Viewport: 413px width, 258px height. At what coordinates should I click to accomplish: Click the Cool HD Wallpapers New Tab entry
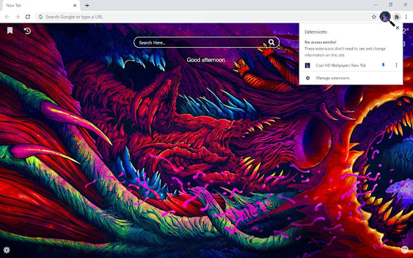point(342,65)
